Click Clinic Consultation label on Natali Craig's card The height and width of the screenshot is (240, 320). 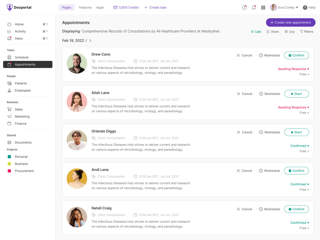[111, 215]
